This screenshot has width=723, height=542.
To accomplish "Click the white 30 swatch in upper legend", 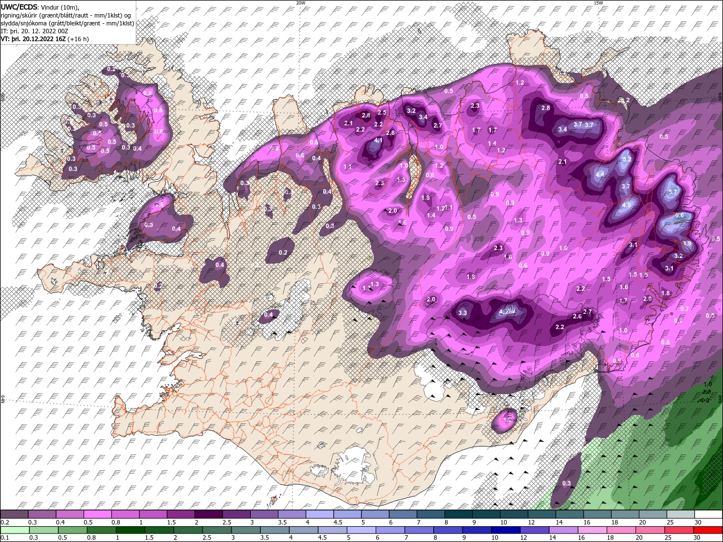I will pos(708,514).
